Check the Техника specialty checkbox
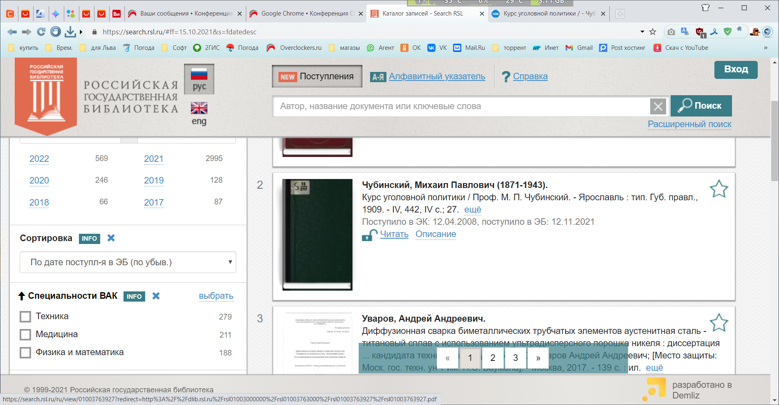 [25, 317]
